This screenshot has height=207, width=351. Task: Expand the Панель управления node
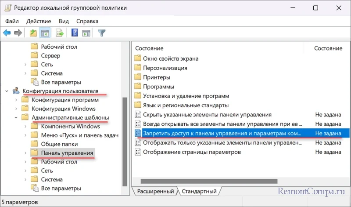point(25,153)
